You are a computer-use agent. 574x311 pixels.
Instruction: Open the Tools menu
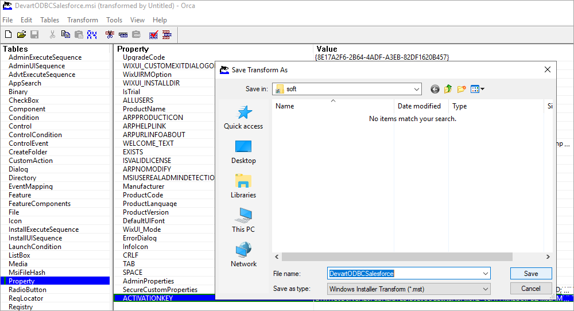114,20
